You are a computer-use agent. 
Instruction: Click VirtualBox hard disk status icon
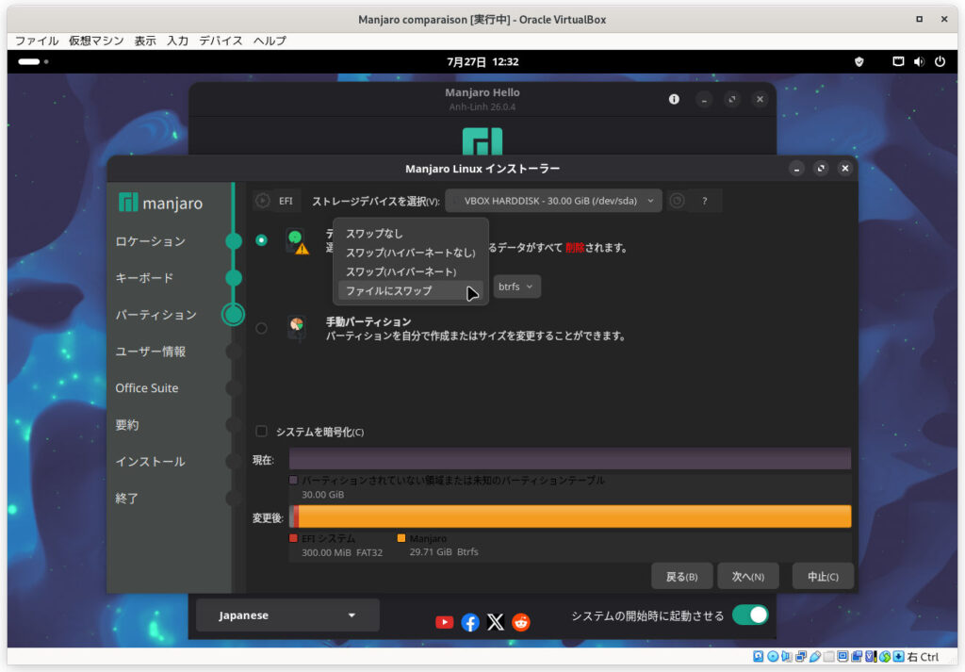coord(759,657)
